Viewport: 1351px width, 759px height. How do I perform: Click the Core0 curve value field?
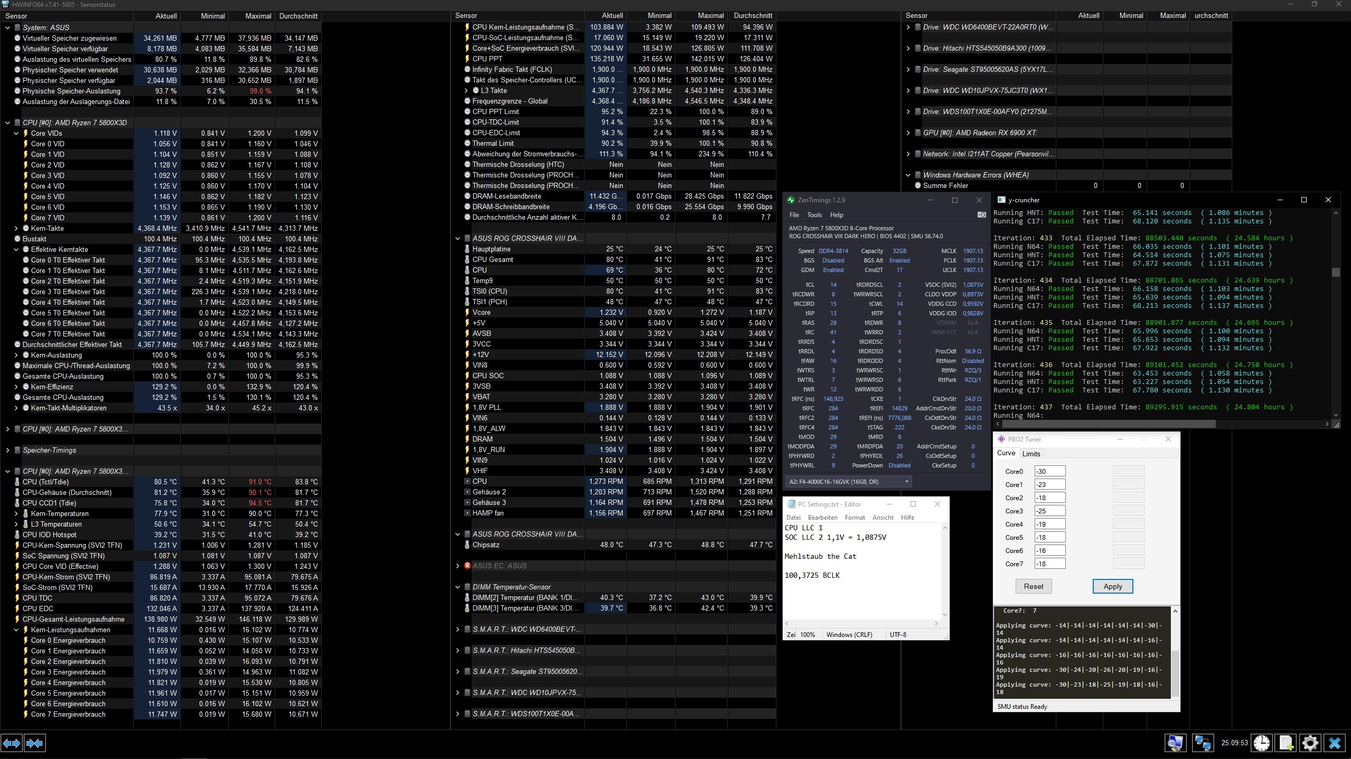point(1049,471)
